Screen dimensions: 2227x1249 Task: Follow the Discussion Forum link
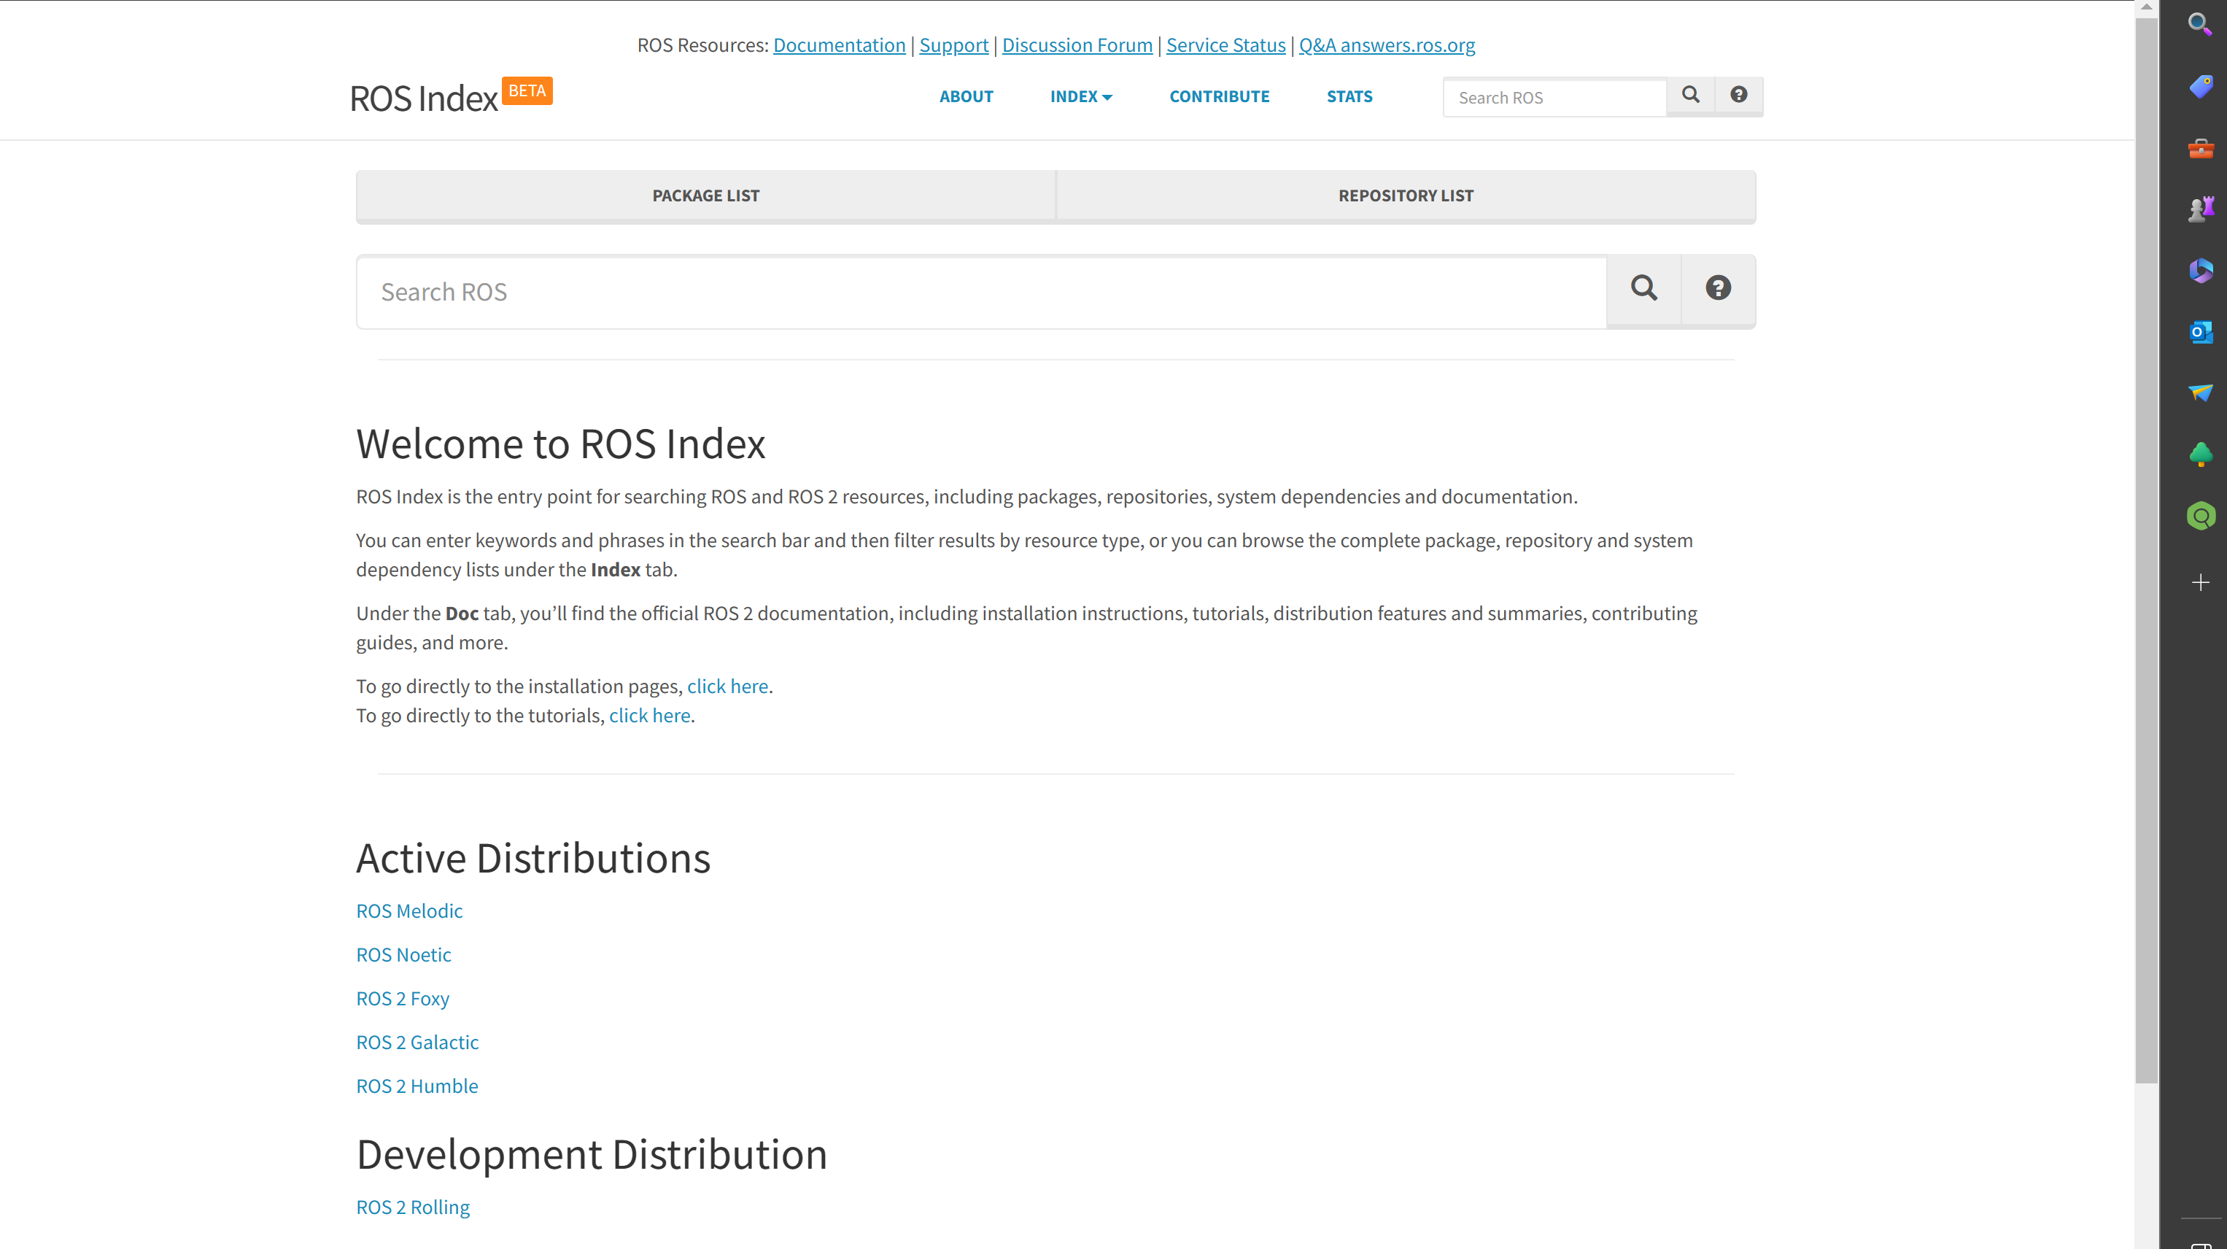coord(1077,45)
